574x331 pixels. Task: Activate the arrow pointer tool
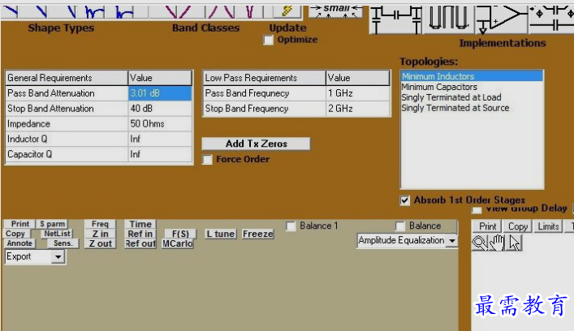point(514,243)
